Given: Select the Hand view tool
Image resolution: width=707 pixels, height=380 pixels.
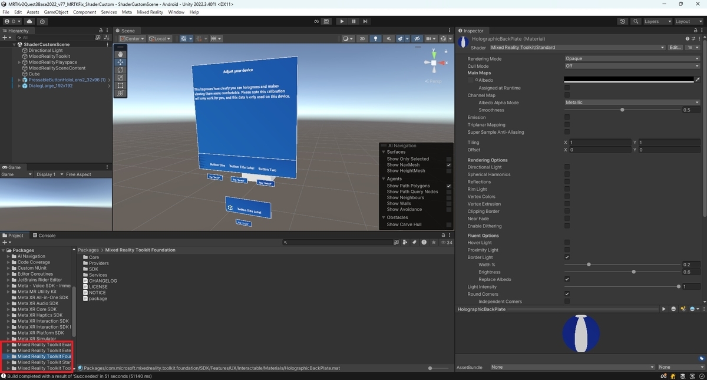Looking at the screenshot, I should (x=121, y=54).
